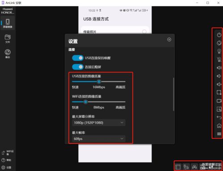
Task: Click the USB image quality slider handle
Action: [x=99, y=81]
